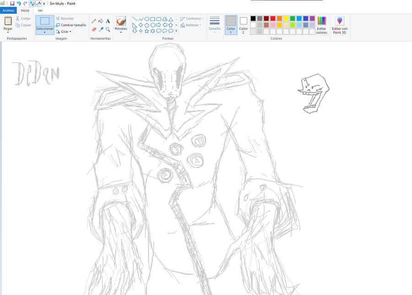Open the Seleccionar dropdown arrow
This screenshot has width=412, height=295.
pos(45,32)
